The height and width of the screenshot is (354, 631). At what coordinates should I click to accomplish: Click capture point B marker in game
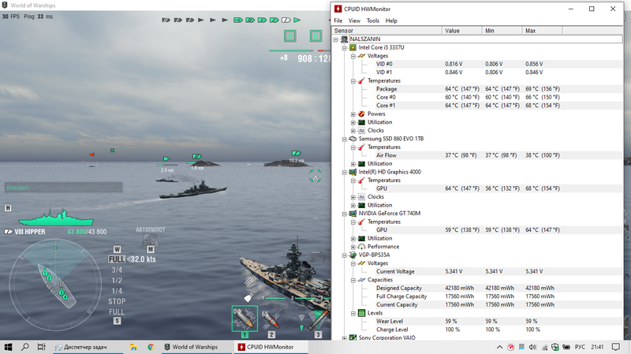point(316,36)
